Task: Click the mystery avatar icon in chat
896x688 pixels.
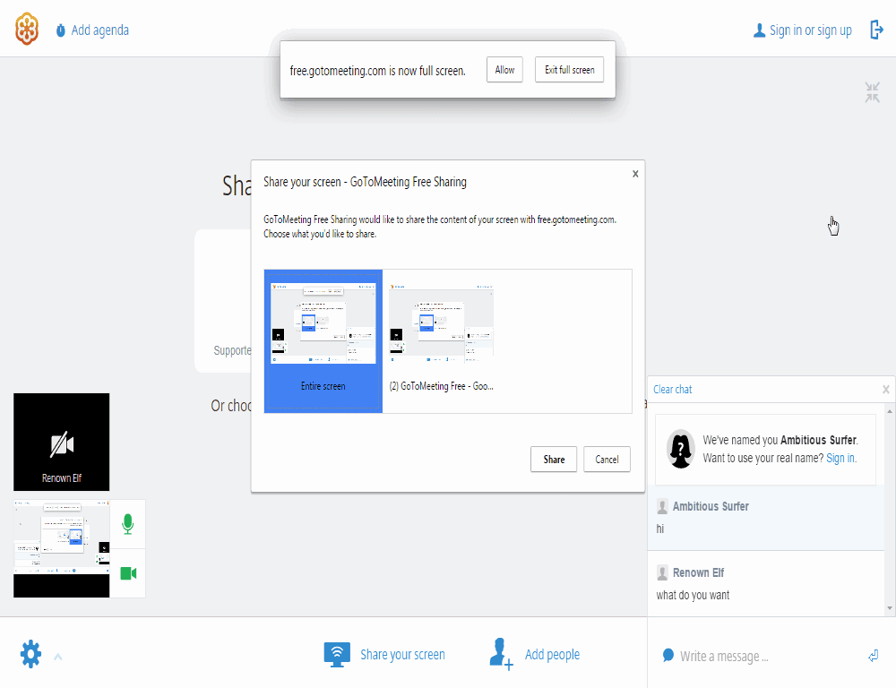Action: [681, 449]
